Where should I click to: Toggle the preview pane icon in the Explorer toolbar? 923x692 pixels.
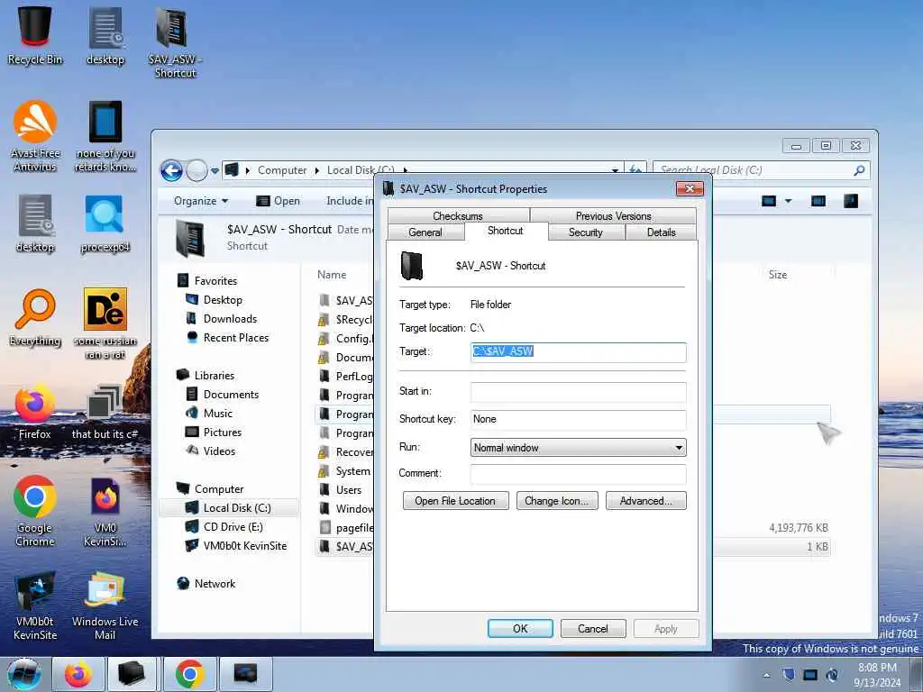(818, 201)
